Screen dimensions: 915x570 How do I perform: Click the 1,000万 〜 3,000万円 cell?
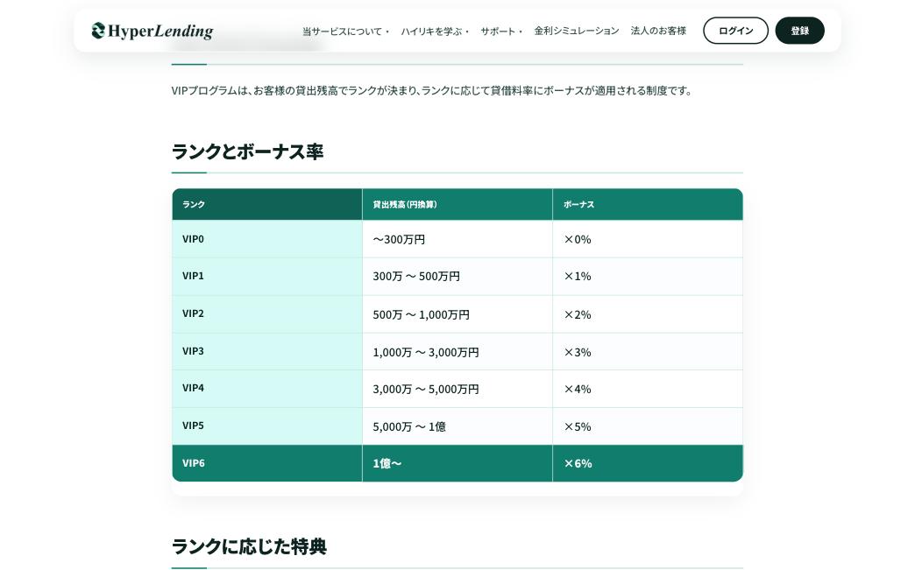(x=457, y=351)
